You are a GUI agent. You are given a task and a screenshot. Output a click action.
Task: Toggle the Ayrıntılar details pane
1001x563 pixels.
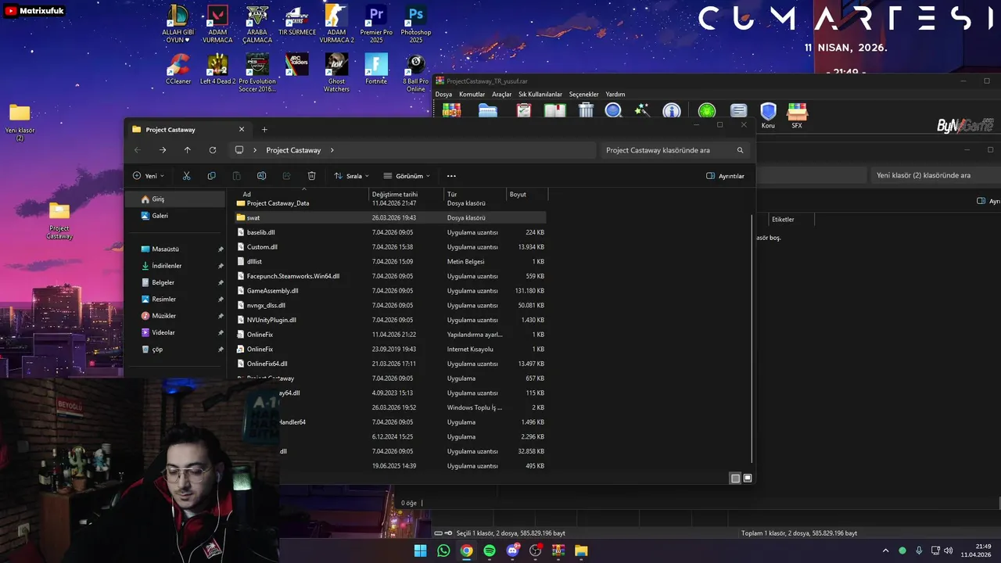(x=726, y=176)
